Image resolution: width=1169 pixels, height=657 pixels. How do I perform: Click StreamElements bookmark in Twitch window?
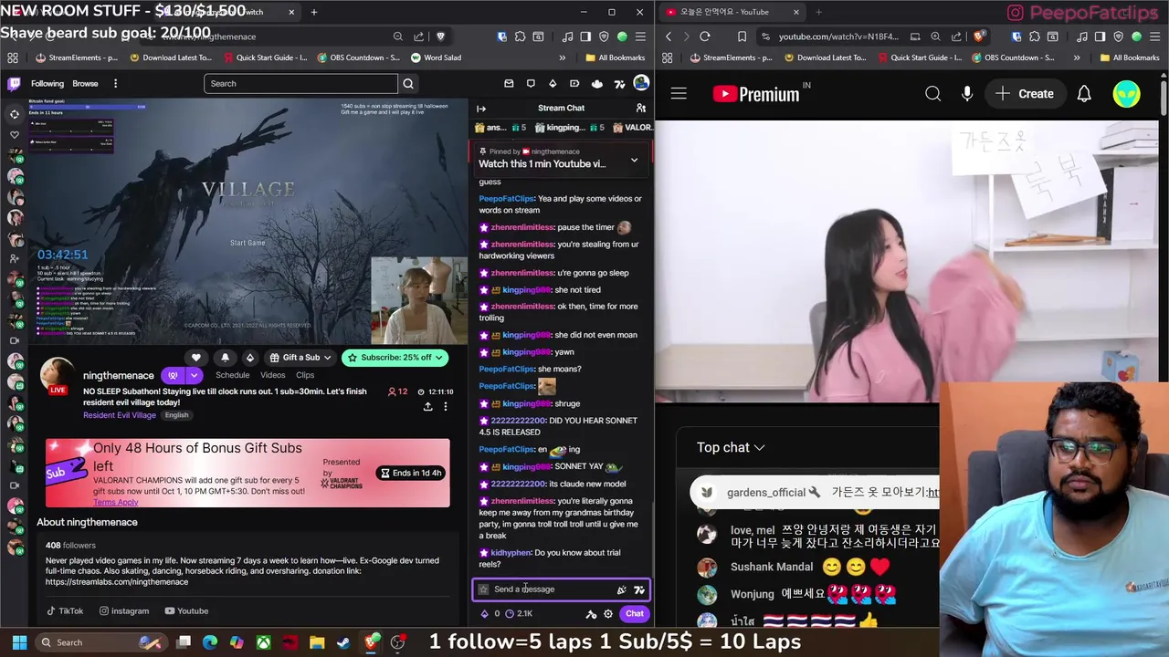[77, 57]
